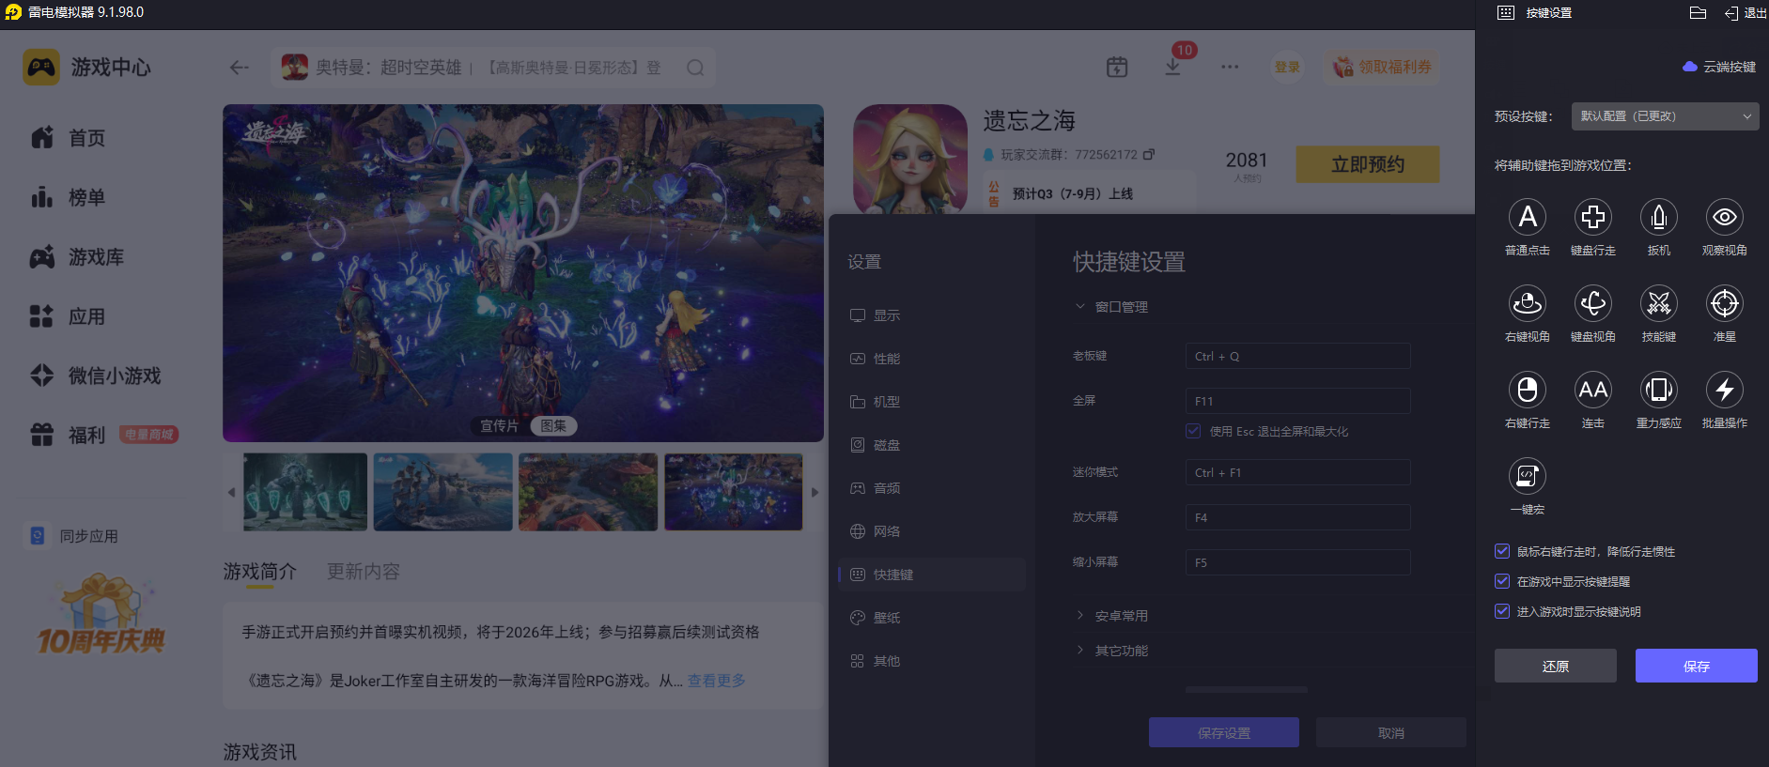Switch to the 游戏简介 tab

click(260, 572)
